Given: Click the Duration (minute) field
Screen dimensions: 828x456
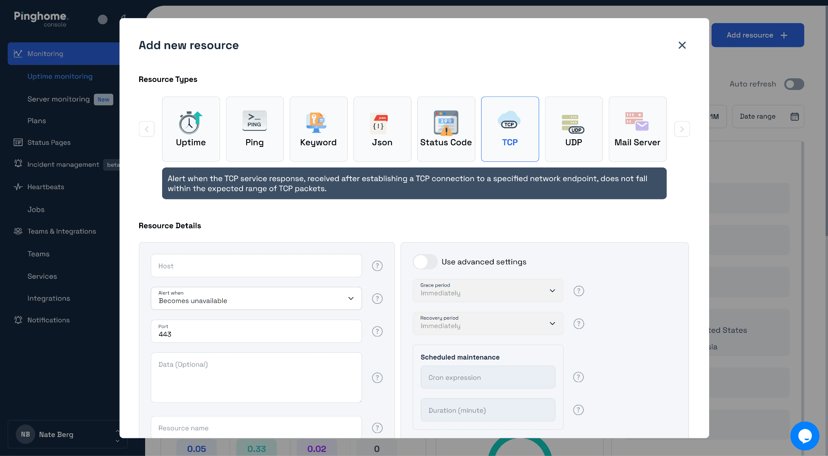Looking at the screenshot, I should pos(488,410).
